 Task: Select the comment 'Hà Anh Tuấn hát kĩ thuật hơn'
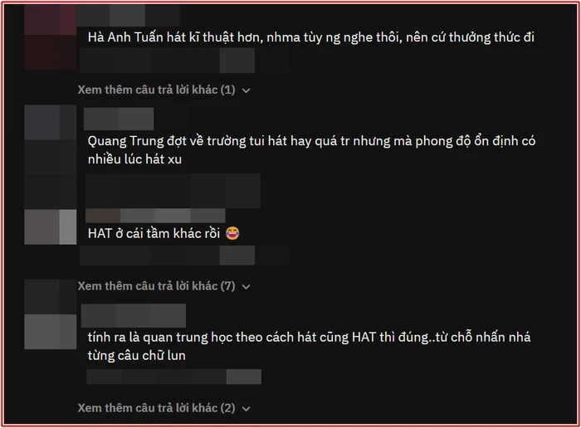(311, 37)
